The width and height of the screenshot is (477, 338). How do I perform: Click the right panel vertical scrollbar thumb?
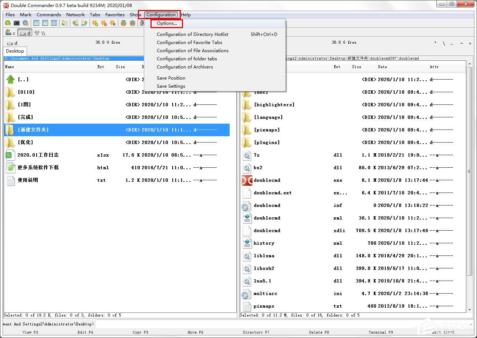(x=470, y=171)
